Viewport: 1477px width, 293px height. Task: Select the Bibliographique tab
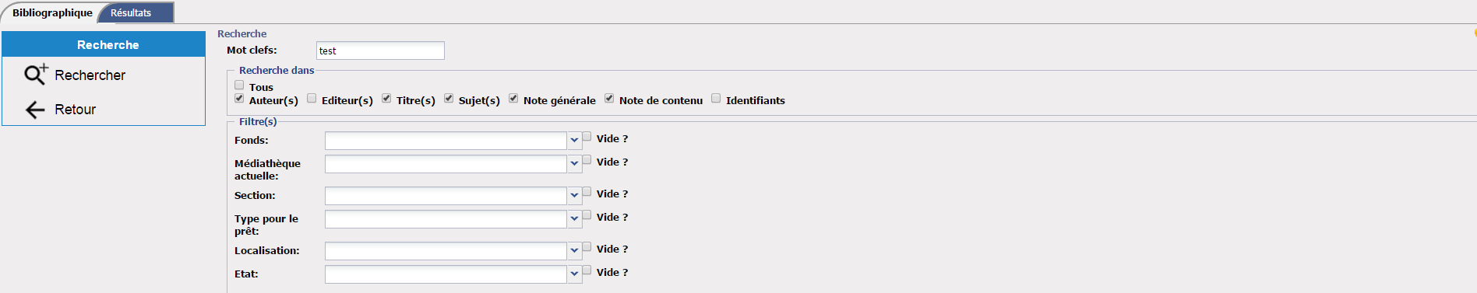(52, 12)
